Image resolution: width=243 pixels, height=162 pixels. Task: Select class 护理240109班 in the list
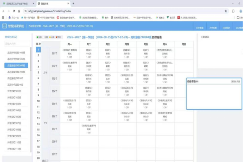click(16, 136)
